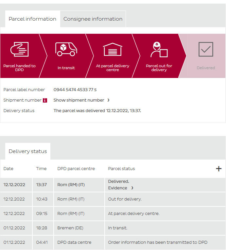Select the Out for delivery row

point(125,199)
